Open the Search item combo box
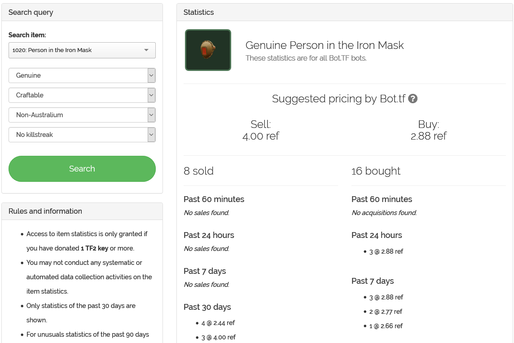The image size is (514, 343). pos(82,50)
